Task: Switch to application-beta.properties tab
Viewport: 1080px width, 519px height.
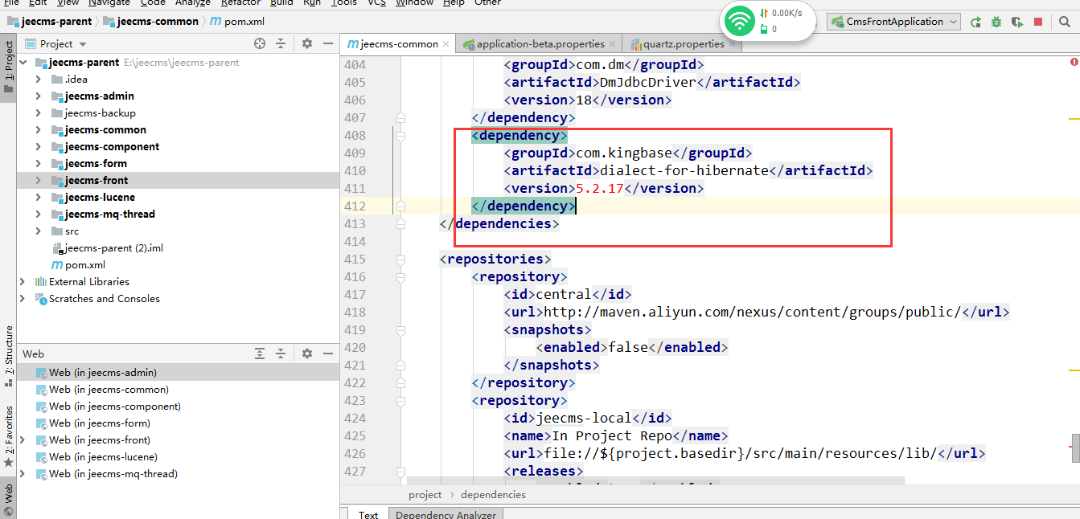Action: 539,44
